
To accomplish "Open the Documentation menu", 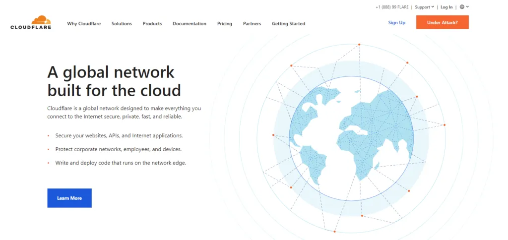I will [190, 24].
